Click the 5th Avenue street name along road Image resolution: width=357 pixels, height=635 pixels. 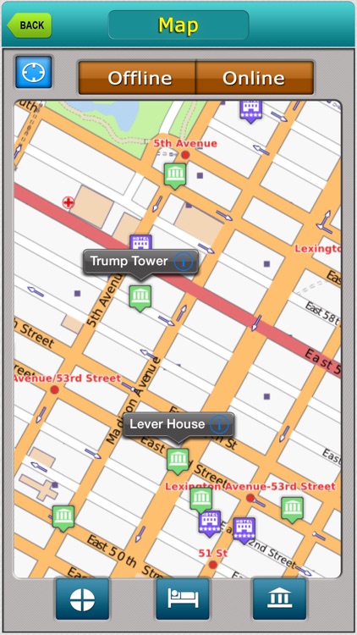(x=103, y=301)
